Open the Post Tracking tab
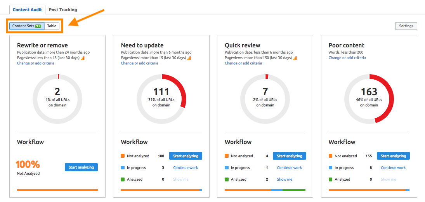Image resolution: width=425 pixels, height=202 pixels. click(x=63, y=10)
